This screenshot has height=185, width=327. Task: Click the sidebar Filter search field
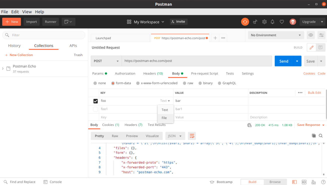(x=44, y=35)
